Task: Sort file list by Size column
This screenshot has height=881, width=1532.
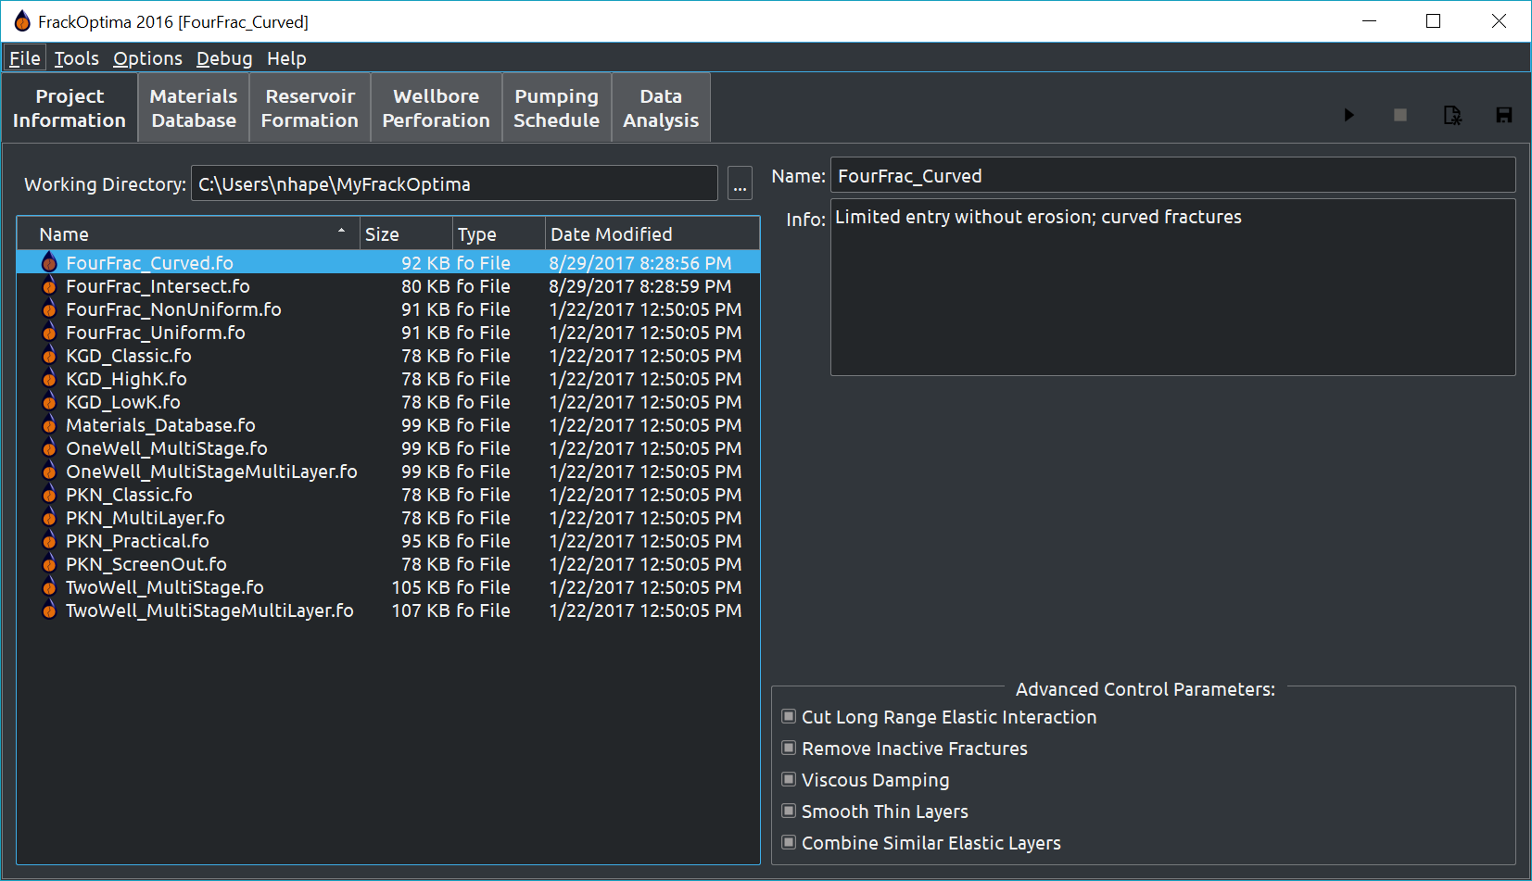Action: 406,234
